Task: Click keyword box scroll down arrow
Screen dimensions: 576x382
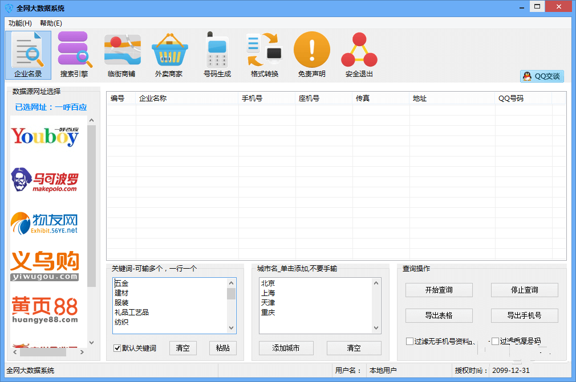Action: coord(231,328)
